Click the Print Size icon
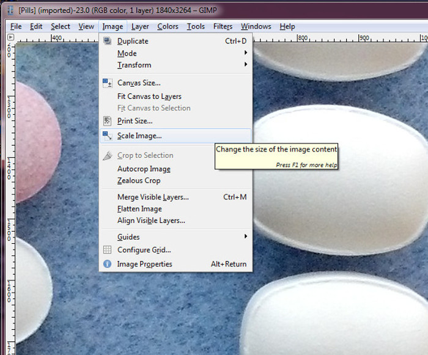 [108, 121]
